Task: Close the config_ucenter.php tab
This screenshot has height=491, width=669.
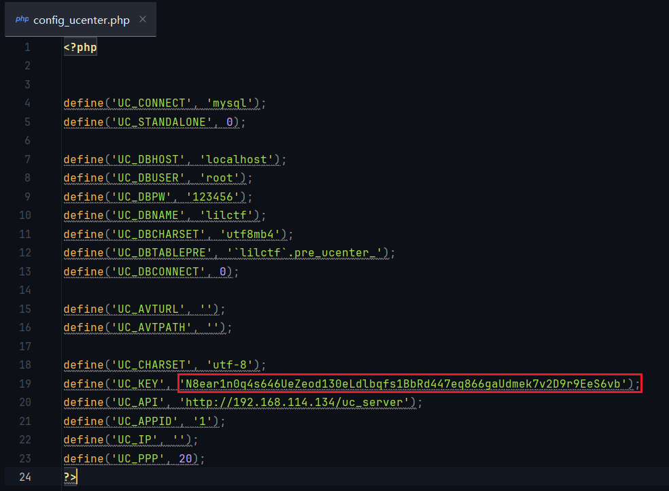Action: (x=143, y=19)
